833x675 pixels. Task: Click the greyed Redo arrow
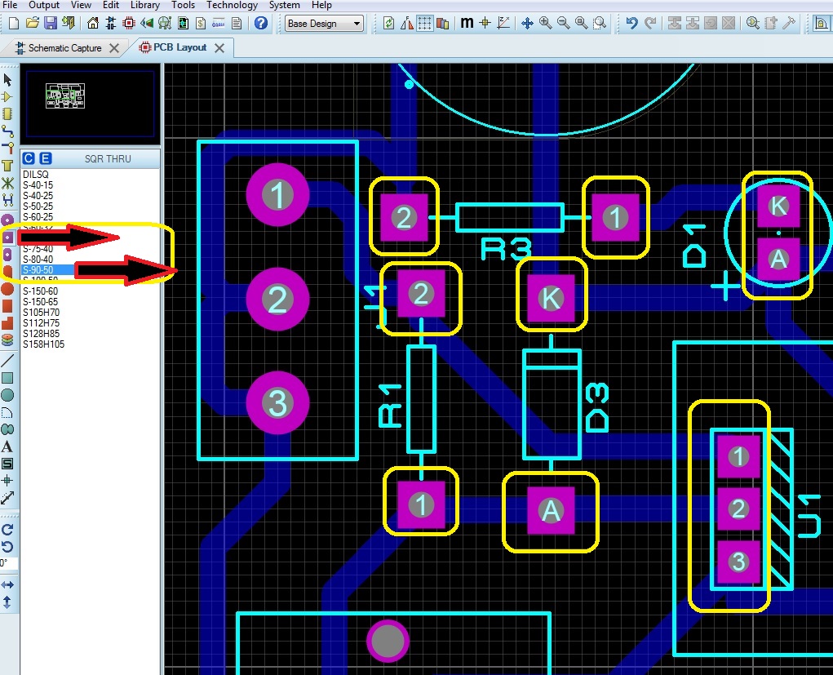[x=650, y=23]
